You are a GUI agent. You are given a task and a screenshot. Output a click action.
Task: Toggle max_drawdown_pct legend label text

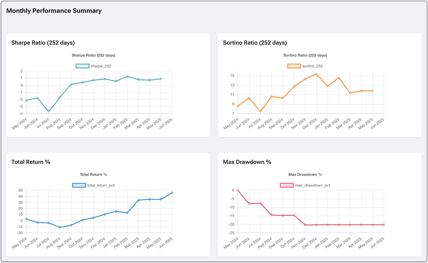tap(313, 185)
